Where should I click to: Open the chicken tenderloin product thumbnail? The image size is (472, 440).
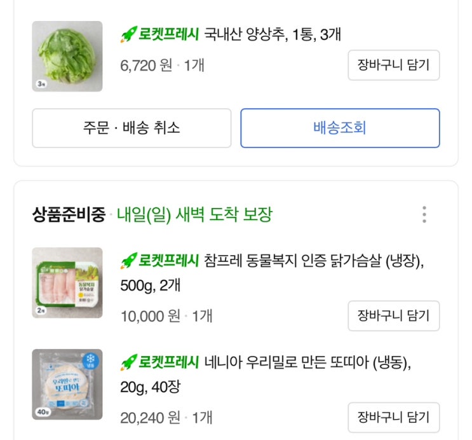67,282
